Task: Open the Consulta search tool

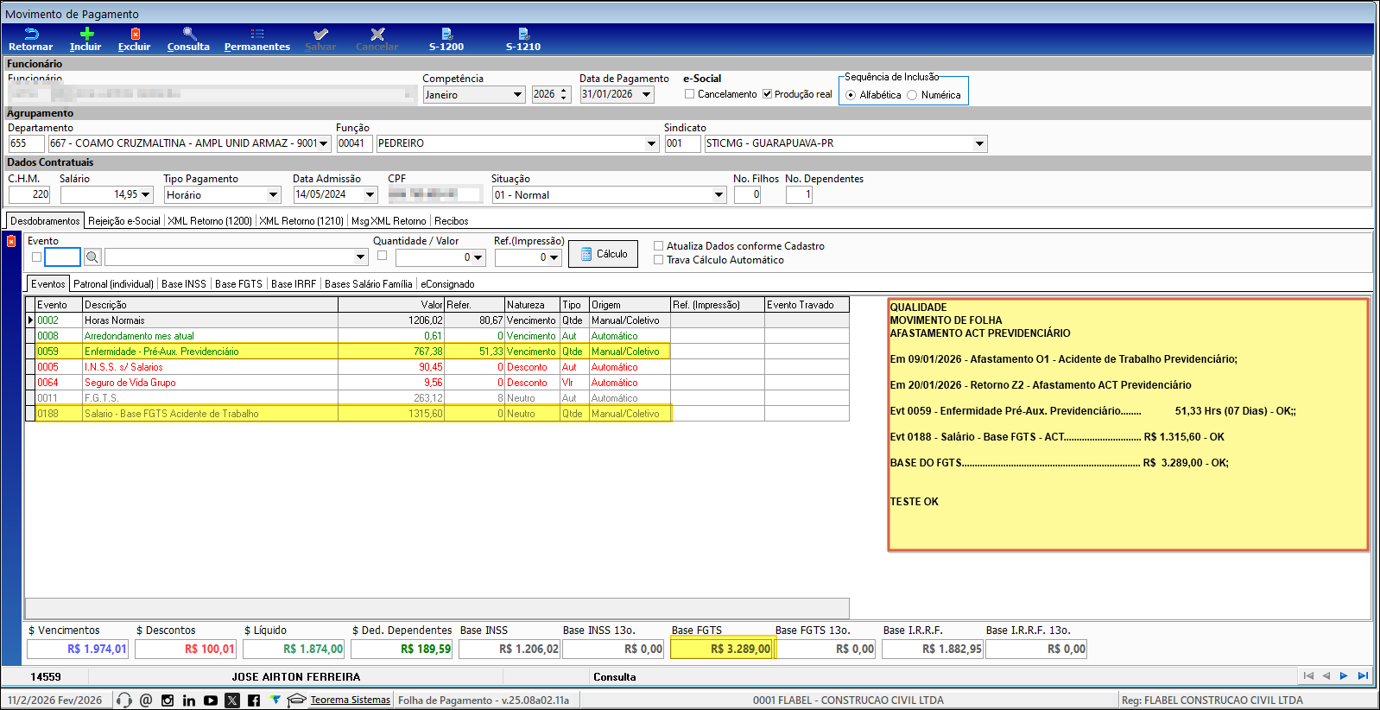Action: [188, 35]
